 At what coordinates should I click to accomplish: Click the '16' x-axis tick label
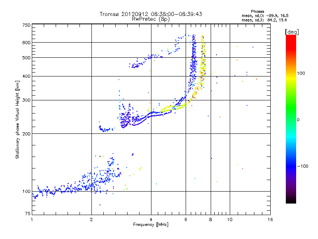point(270,219)
